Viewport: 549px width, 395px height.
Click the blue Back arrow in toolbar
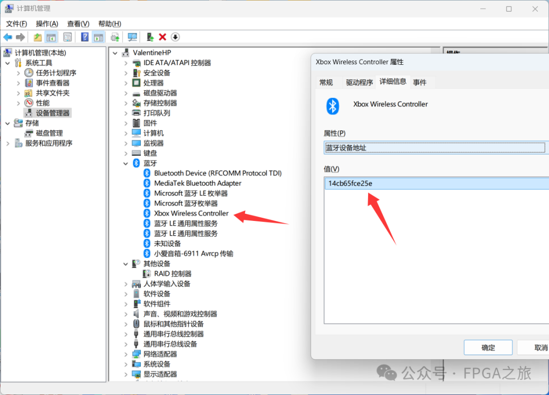(8, 37)
